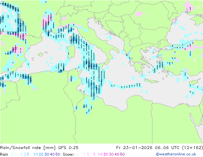The image size is (203, 157).
Task: Select the snow legend value 50
Action: tap(122, 154)
